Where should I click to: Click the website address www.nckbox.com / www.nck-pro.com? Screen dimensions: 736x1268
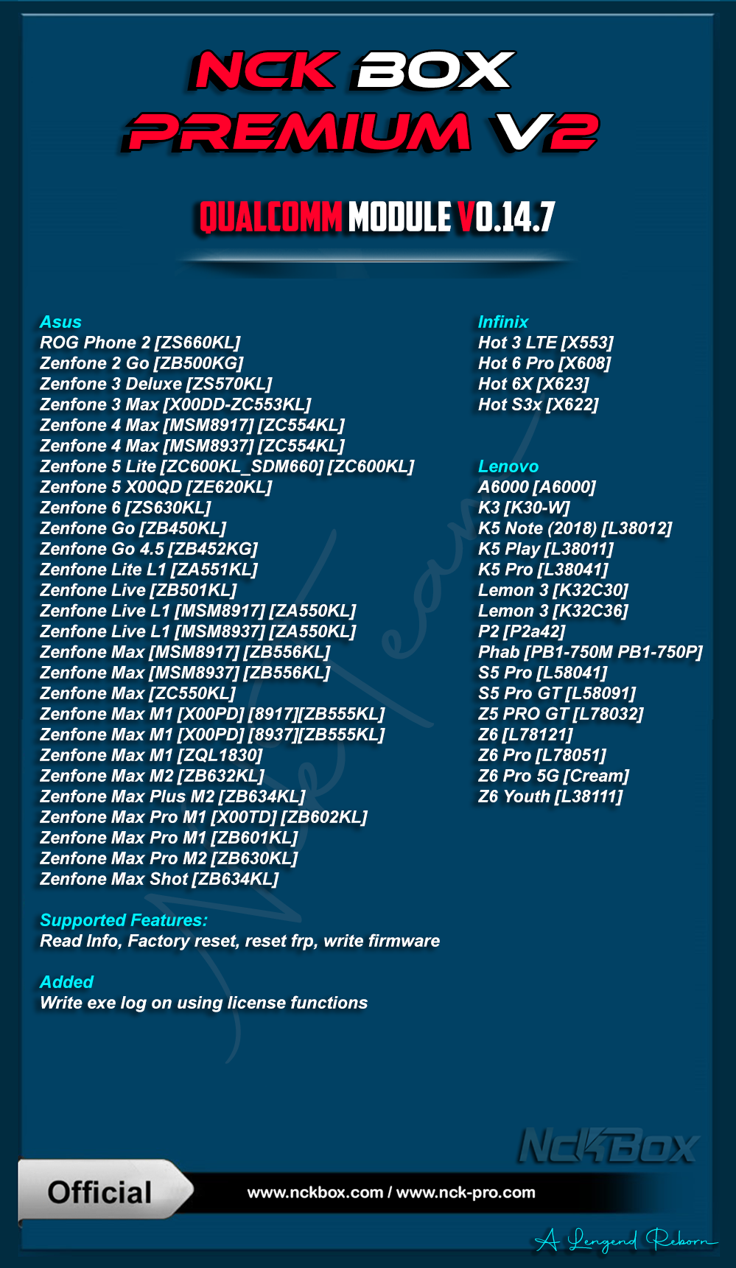[391, 1192]
